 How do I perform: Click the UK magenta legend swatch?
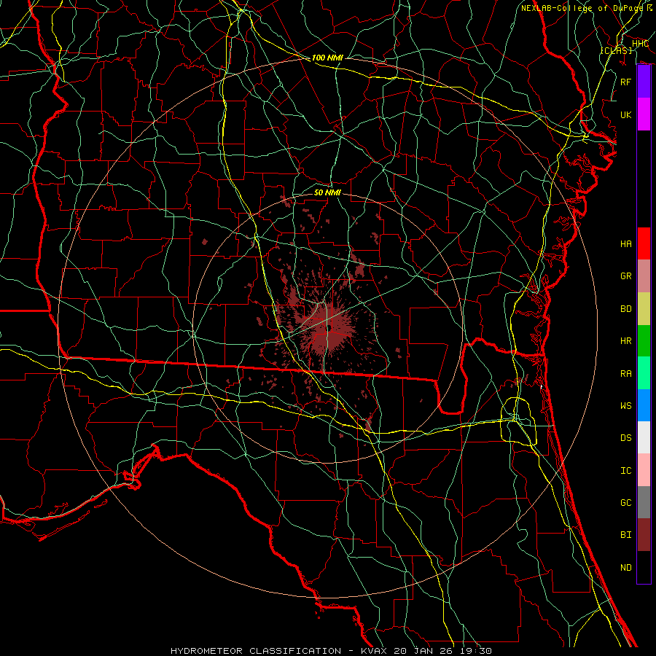[644, 114]
